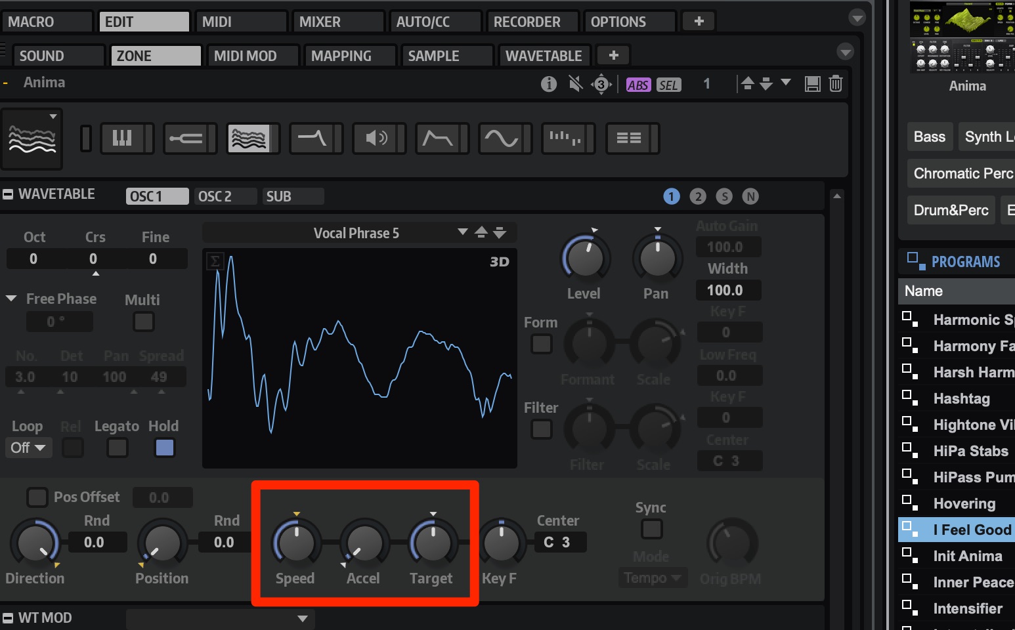Show the voice control keyboard section
1015x630 pixels.
click(122, 138)
